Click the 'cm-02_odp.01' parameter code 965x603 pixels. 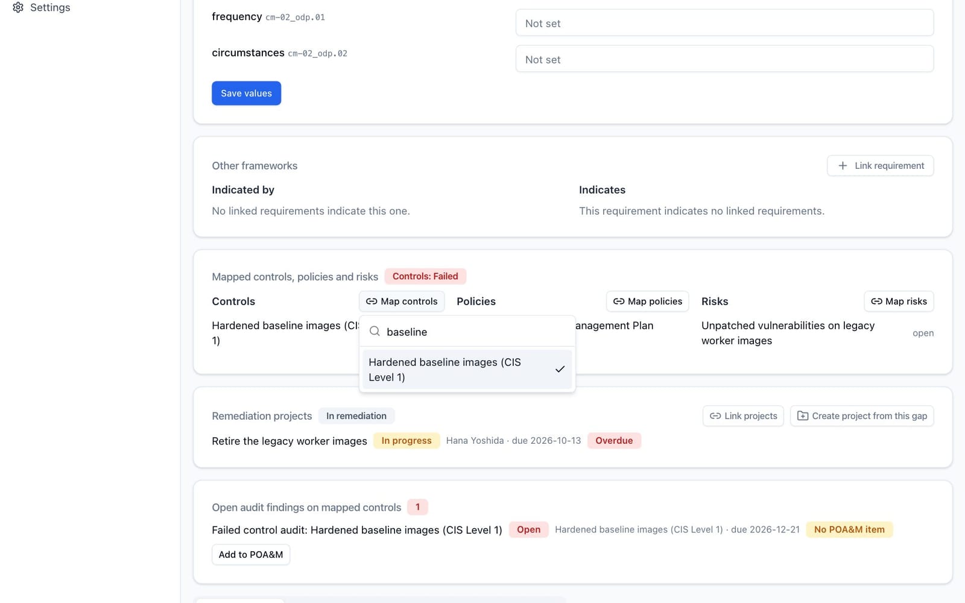(x=295, y=17)
